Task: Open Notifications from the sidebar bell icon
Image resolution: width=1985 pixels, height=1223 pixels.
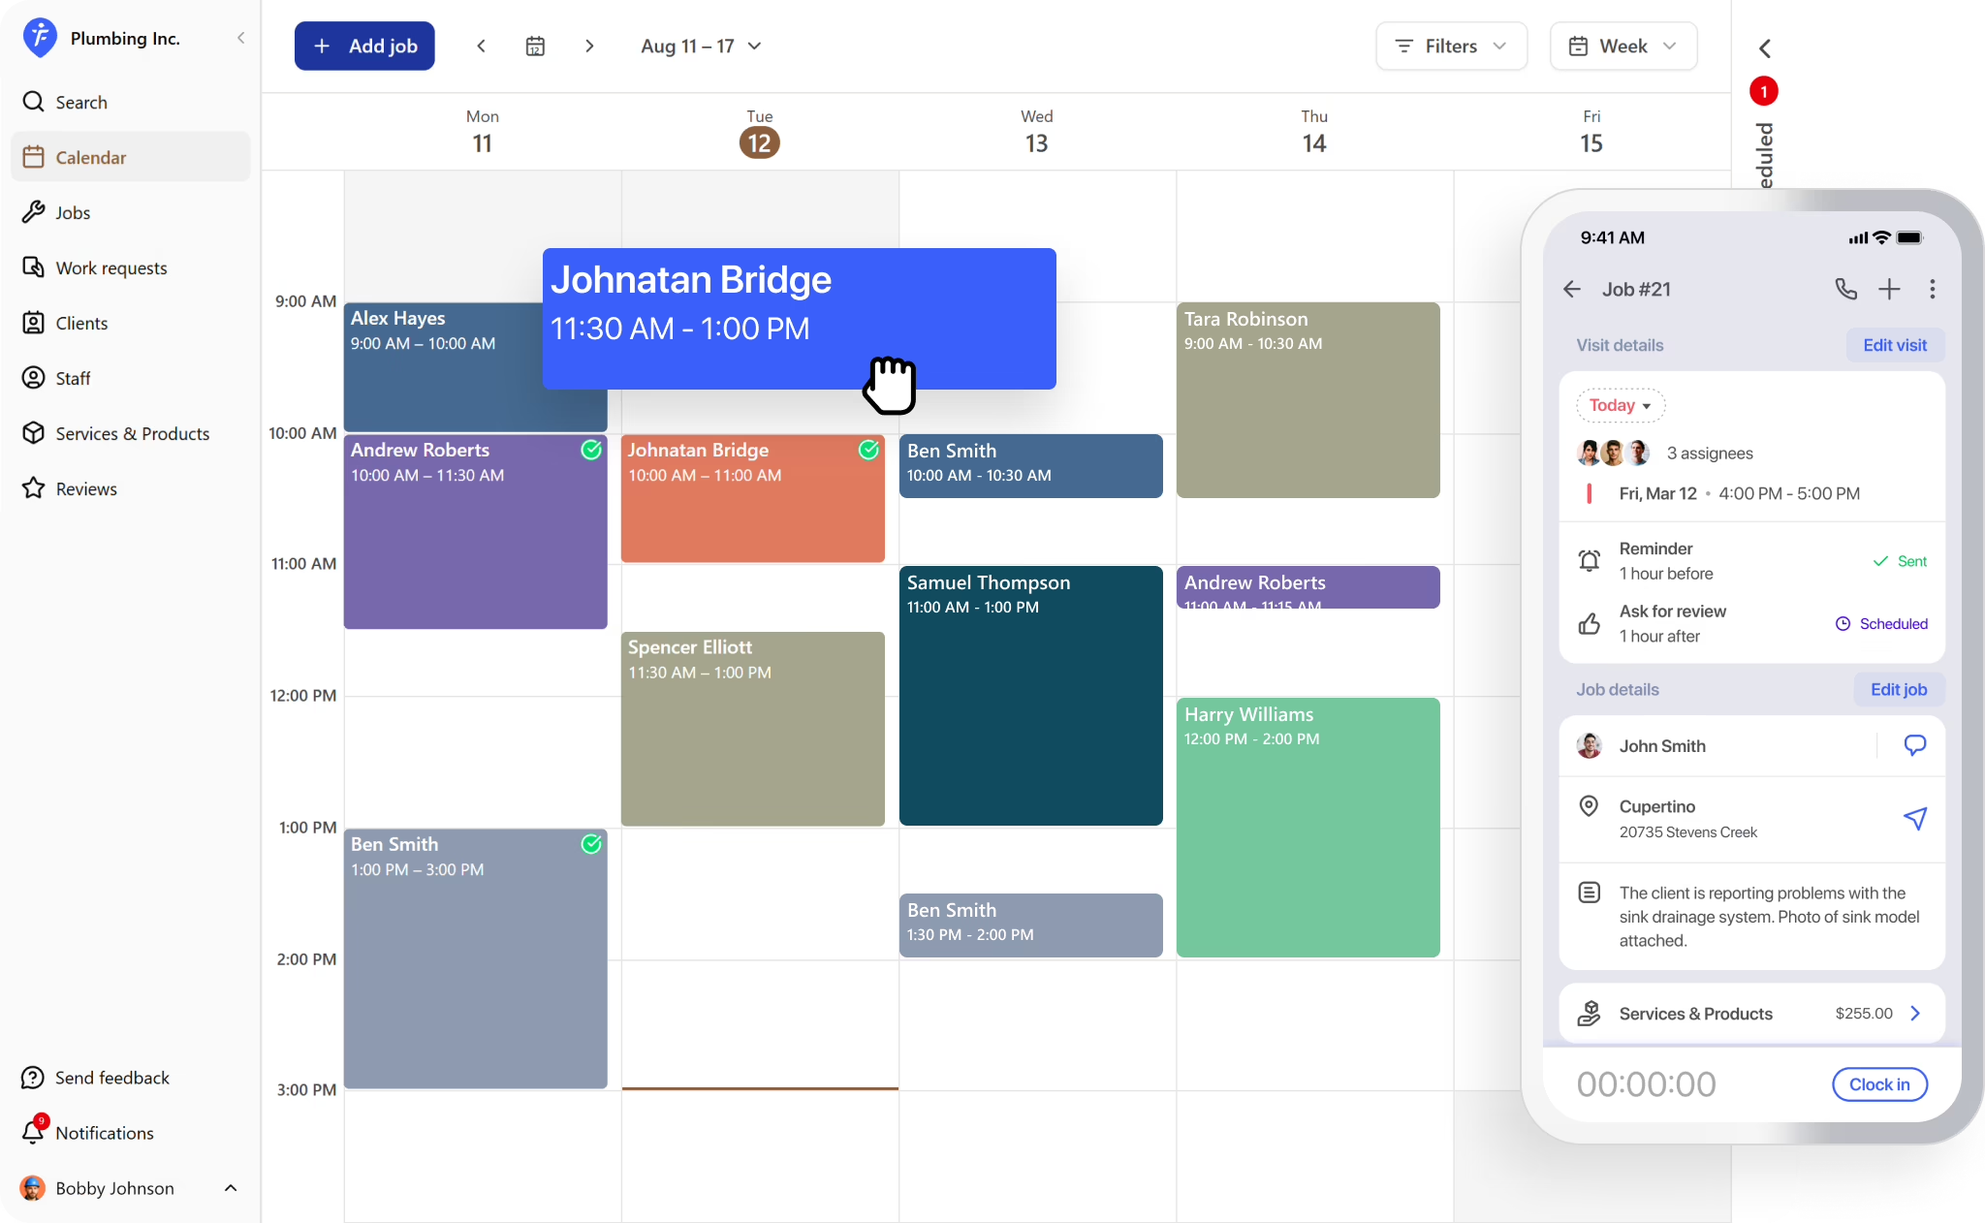Action: [34, 1131]
